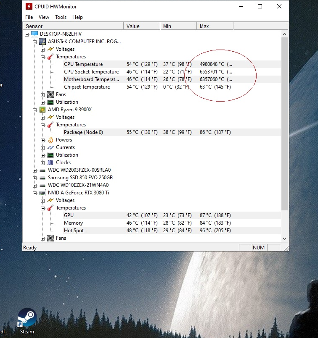Click the CPUID HWMonitor lightning app icon

[29, 6]
